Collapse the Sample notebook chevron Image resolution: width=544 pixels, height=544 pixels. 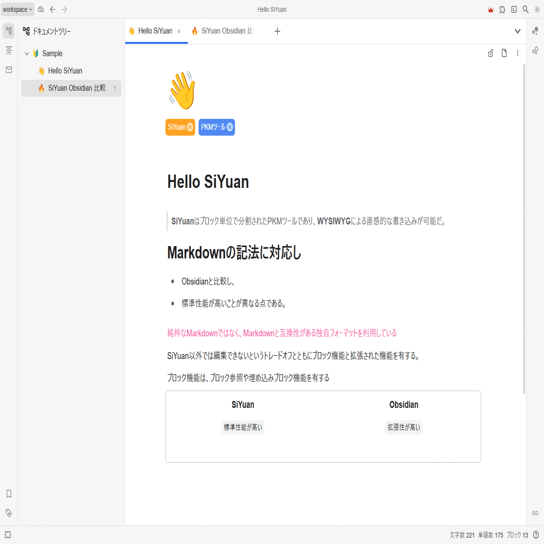[x=27, y=53]
